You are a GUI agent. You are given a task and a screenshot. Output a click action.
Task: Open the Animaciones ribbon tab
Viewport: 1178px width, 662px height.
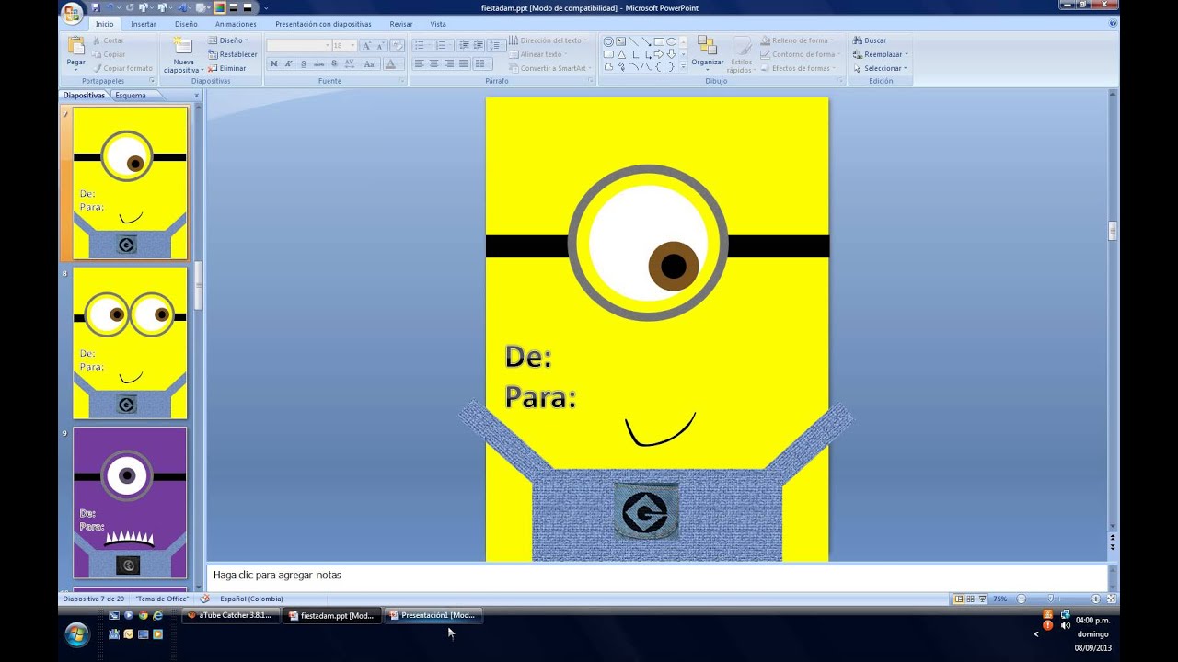click(236, 24)
